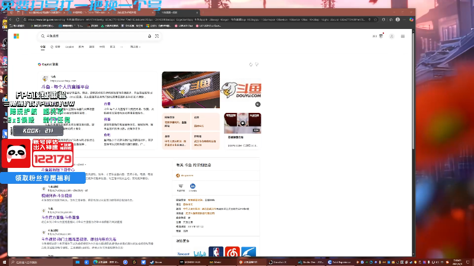The width and height of the screenshot is (474, 266).
Task: Open Bing hamburger settings menu
Action: (x=403, y=37)
